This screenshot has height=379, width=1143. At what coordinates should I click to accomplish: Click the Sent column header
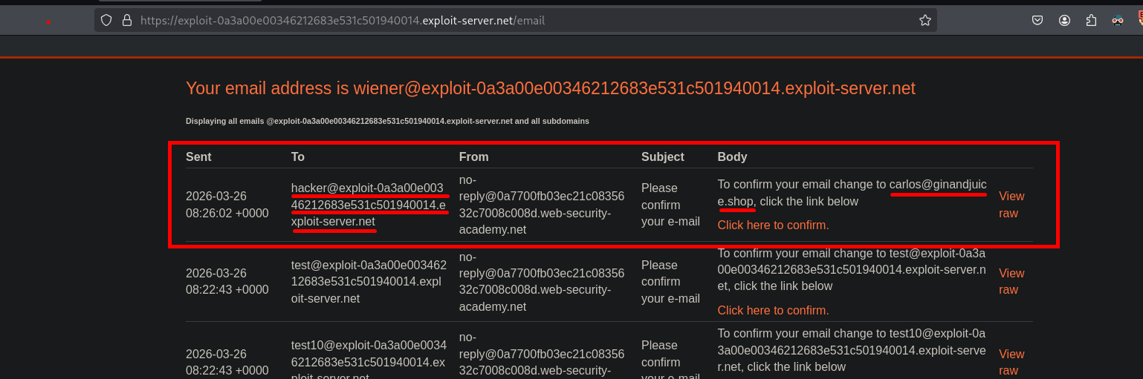198,156
